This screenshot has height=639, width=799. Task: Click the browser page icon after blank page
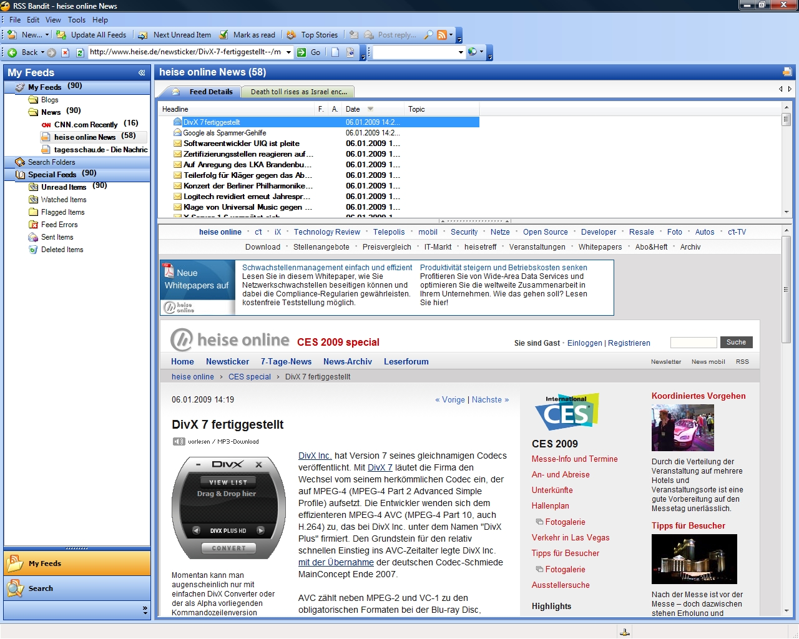click(x=350, y=52)
